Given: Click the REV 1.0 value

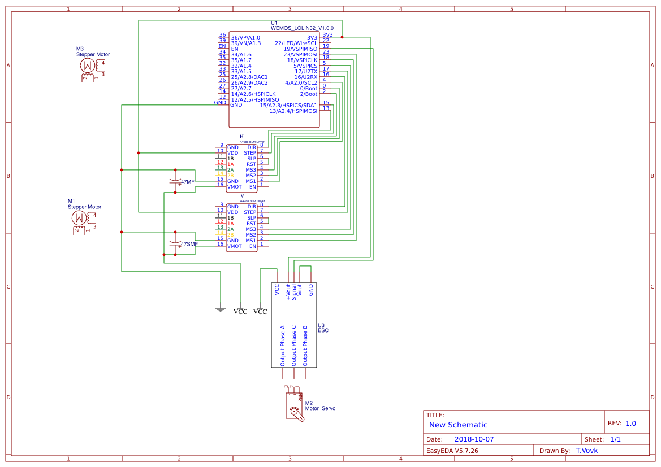Looking at the screenshot, I should coord(630,424).
